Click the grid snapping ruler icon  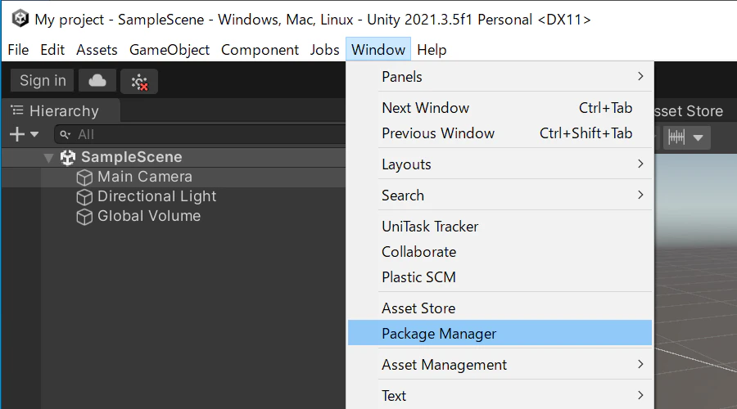click(676, 137)
